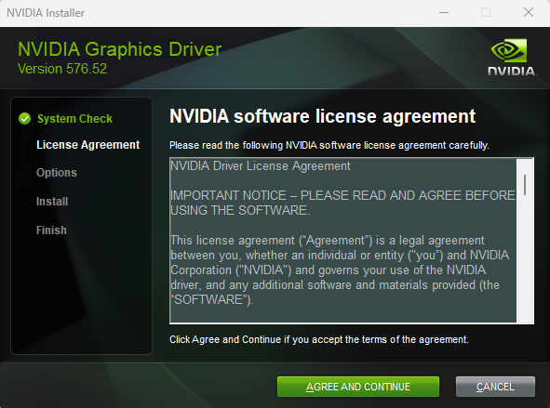
Task: Click inside the license agreement text box
Action: pyautogui.click(x=343, y=241)
